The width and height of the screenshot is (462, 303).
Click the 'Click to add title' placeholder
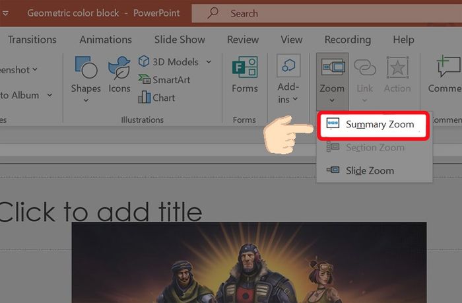(x=100, y=212)
